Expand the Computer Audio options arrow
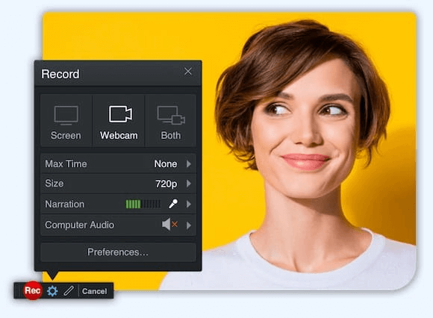 point(189,225)
